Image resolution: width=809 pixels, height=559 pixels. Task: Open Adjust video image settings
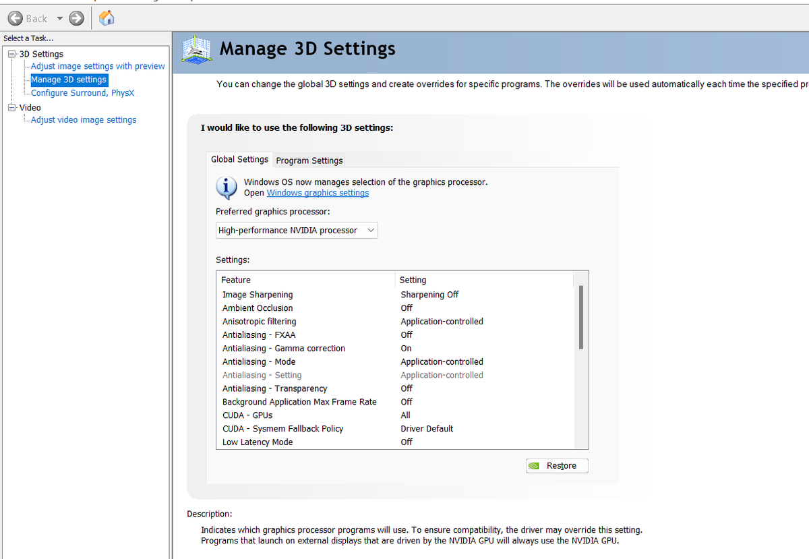tap(84, 120)
